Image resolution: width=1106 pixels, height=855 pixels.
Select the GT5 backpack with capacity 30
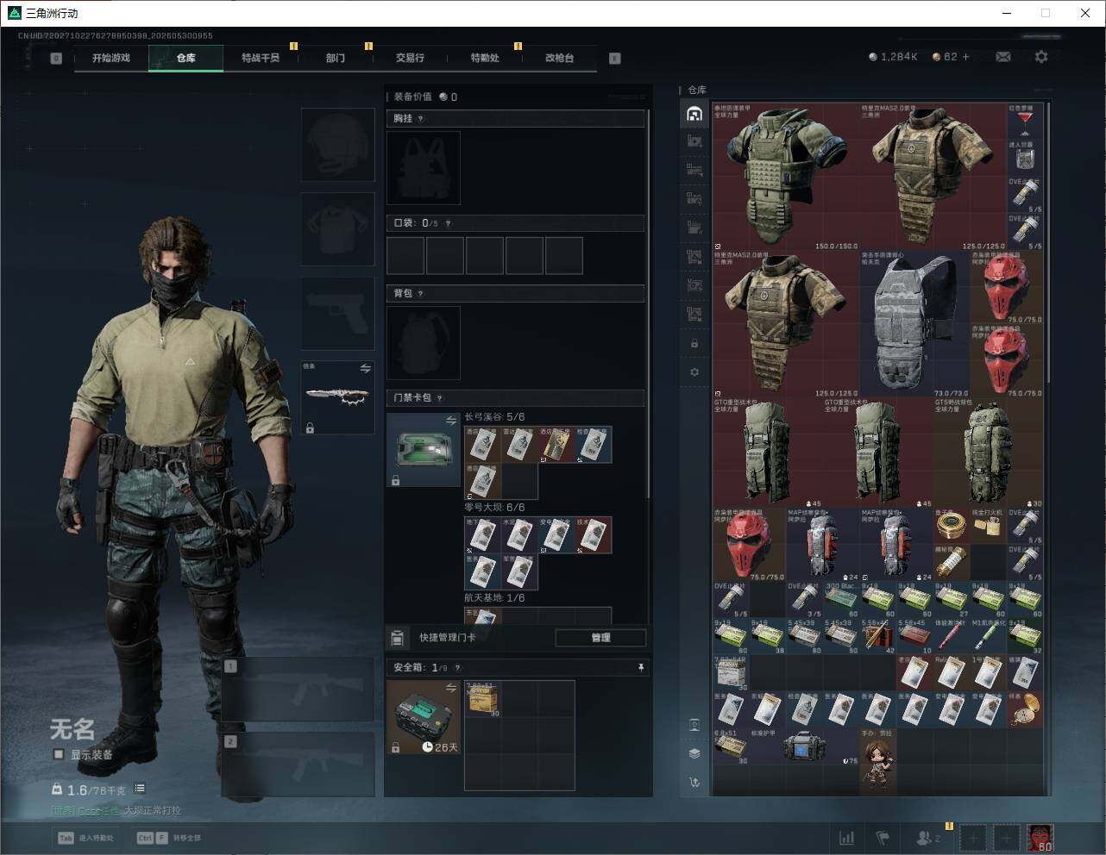[x=989, y=452]
